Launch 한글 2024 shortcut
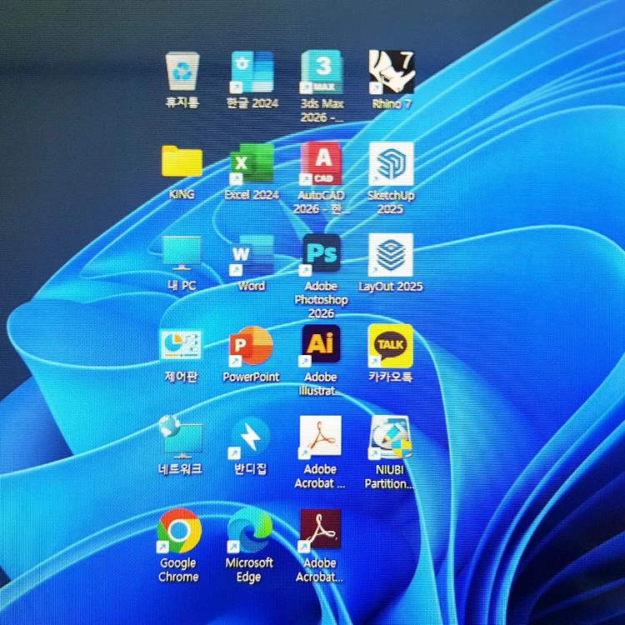Screen dimensions: 625x625 coord(252,72)
